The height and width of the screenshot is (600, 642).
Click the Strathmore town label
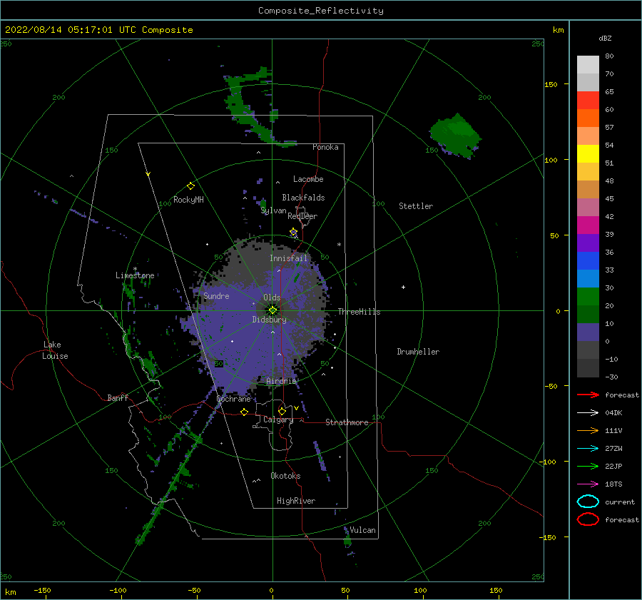coord(347,422)
